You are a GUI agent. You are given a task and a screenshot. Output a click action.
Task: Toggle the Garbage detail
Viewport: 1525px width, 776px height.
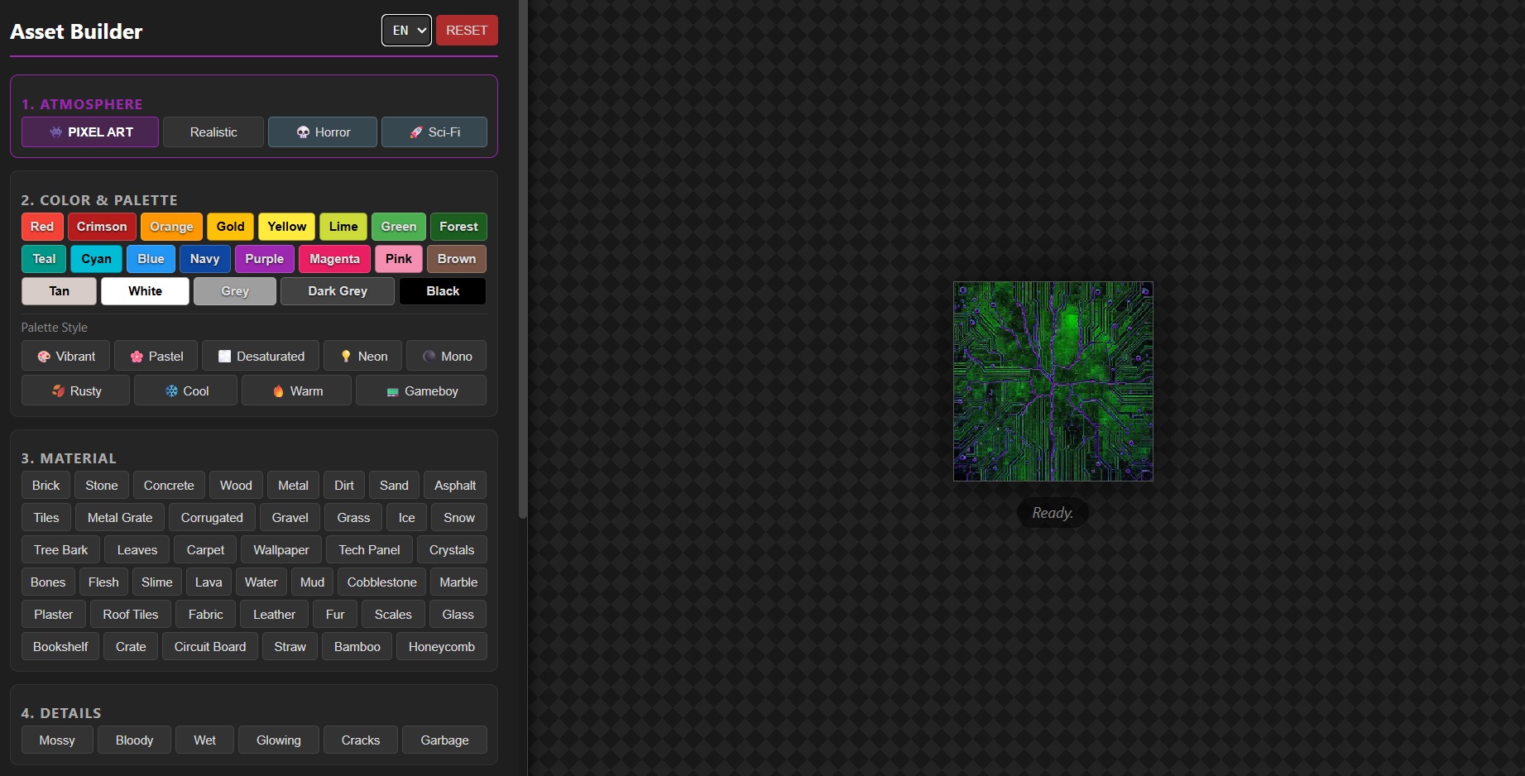[x=444, y=740]
